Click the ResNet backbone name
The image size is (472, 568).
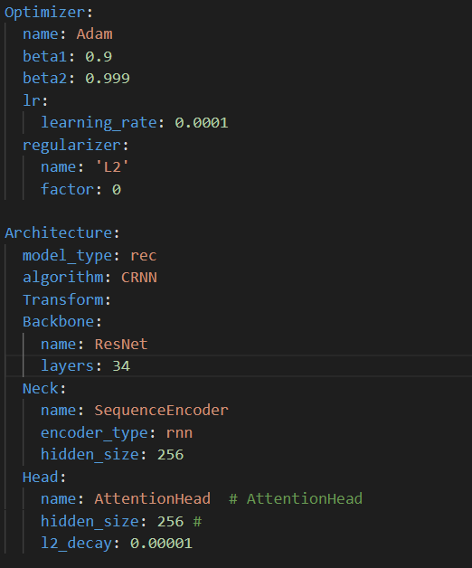(x=121, y=344)
